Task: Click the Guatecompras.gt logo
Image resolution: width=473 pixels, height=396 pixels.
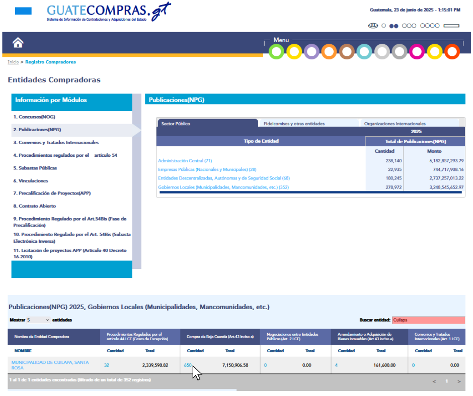Action: pos(108,12)
